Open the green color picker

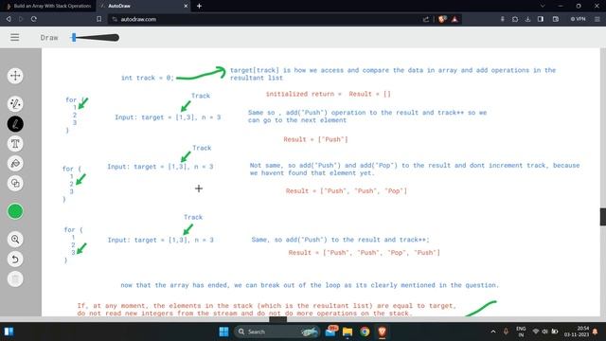(x=15, y=211)
